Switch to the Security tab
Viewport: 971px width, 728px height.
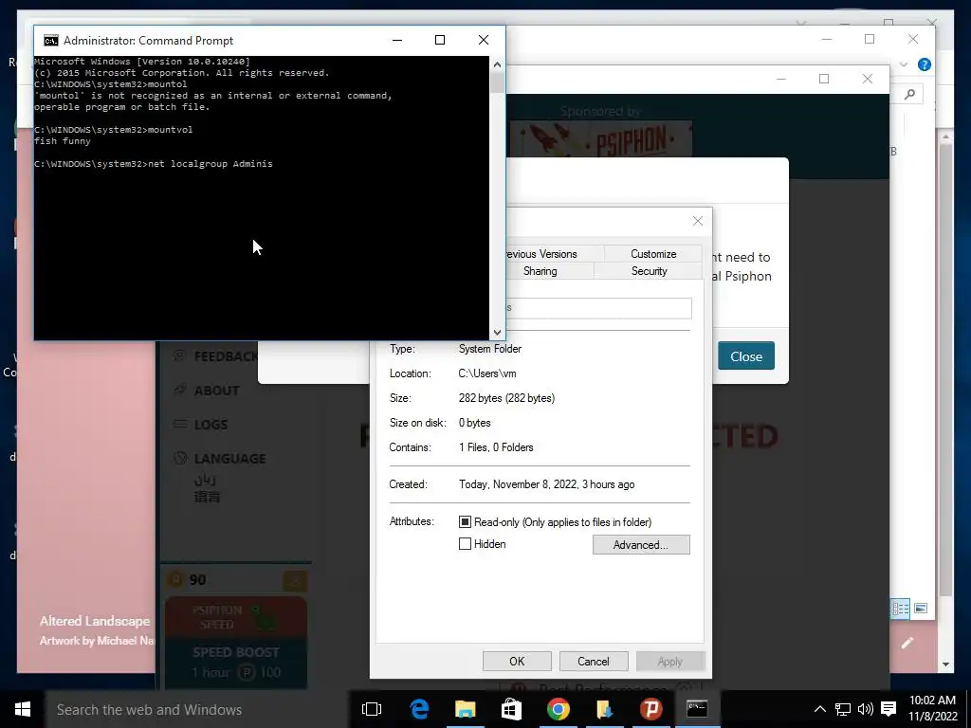click(649, 271)
